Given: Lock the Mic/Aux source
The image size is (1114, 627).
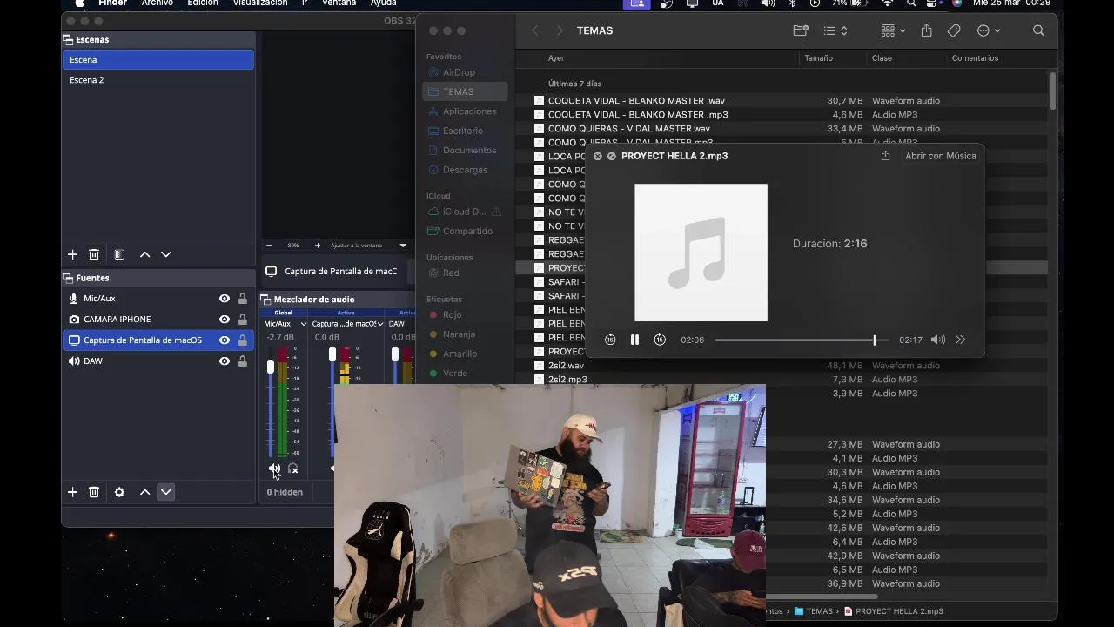Looking at the screenshot, I should coord(243,298).
